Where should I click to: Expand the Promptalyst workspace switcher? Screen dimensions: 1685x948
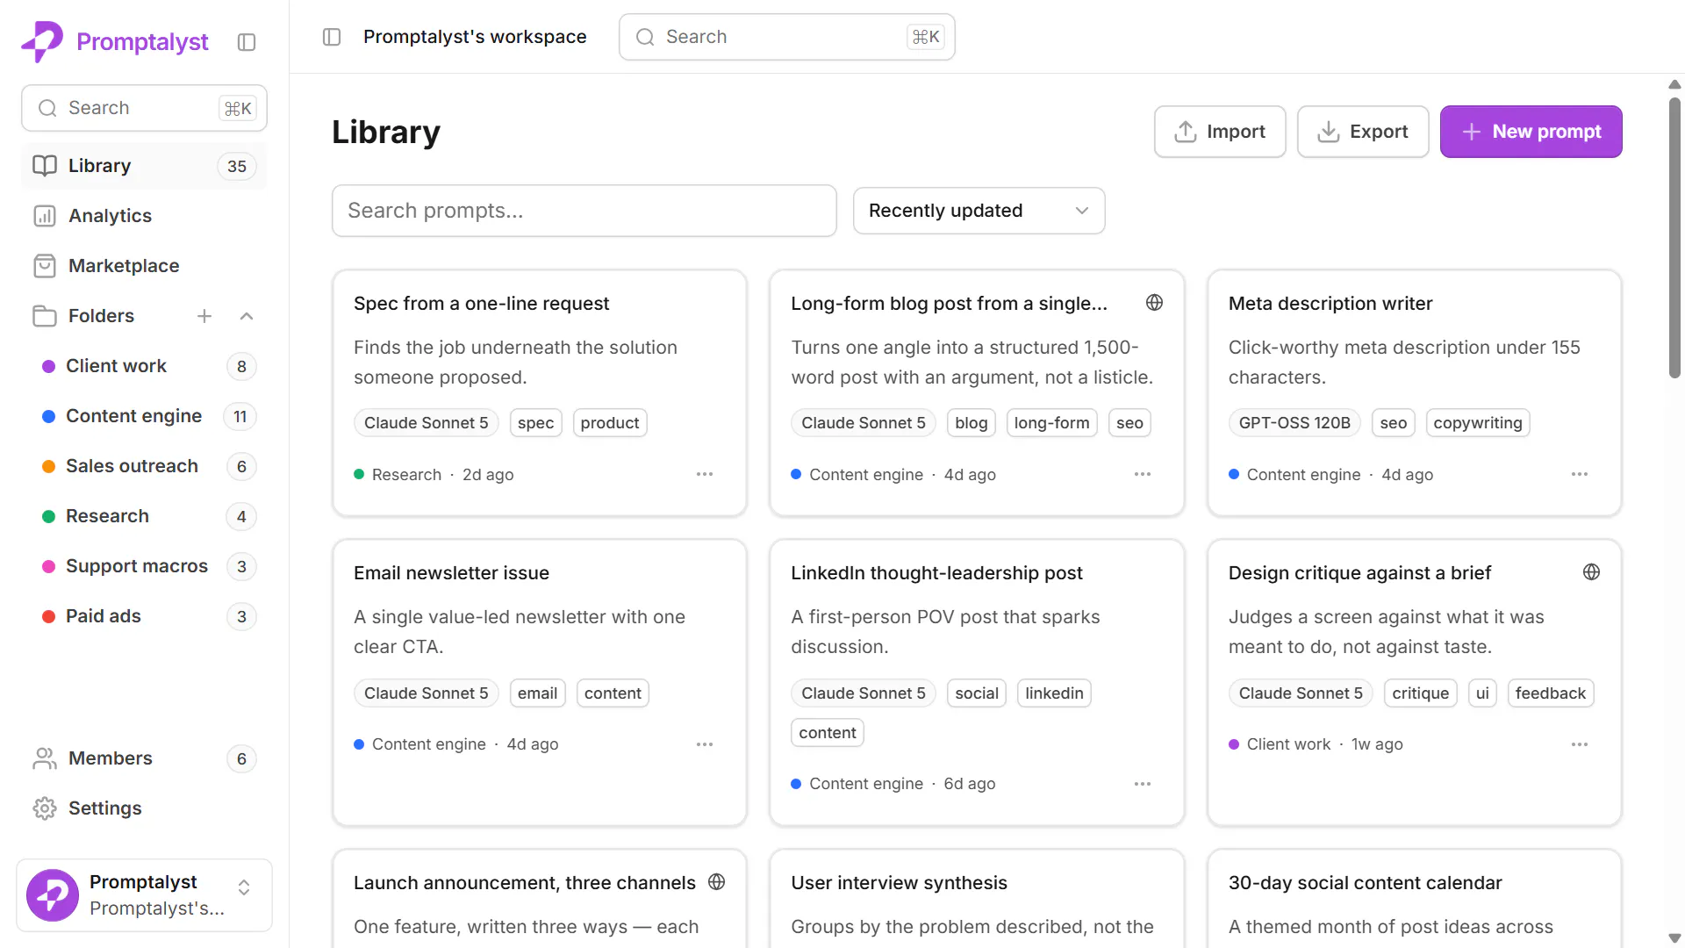tap(144, 895)
